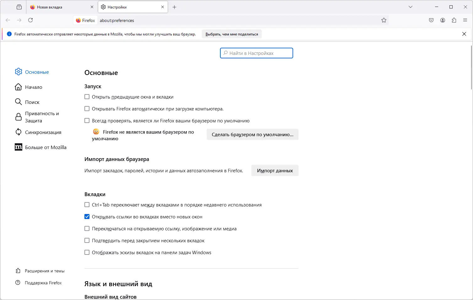
Task: Open the extensions puzzle icon
Action: 454,20
